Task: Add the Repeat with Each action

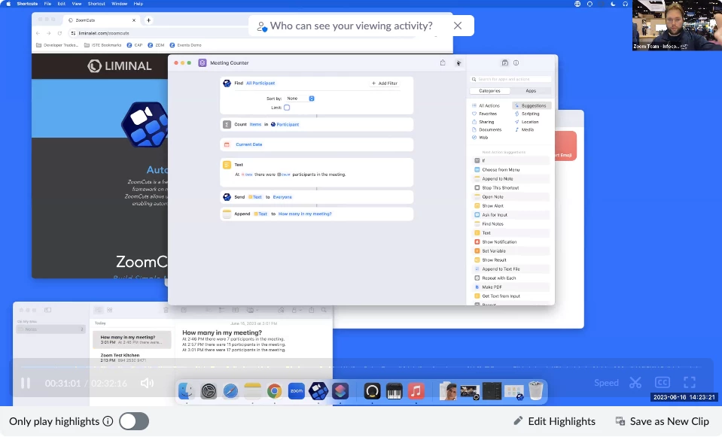Action: click(x=511, y=278)
